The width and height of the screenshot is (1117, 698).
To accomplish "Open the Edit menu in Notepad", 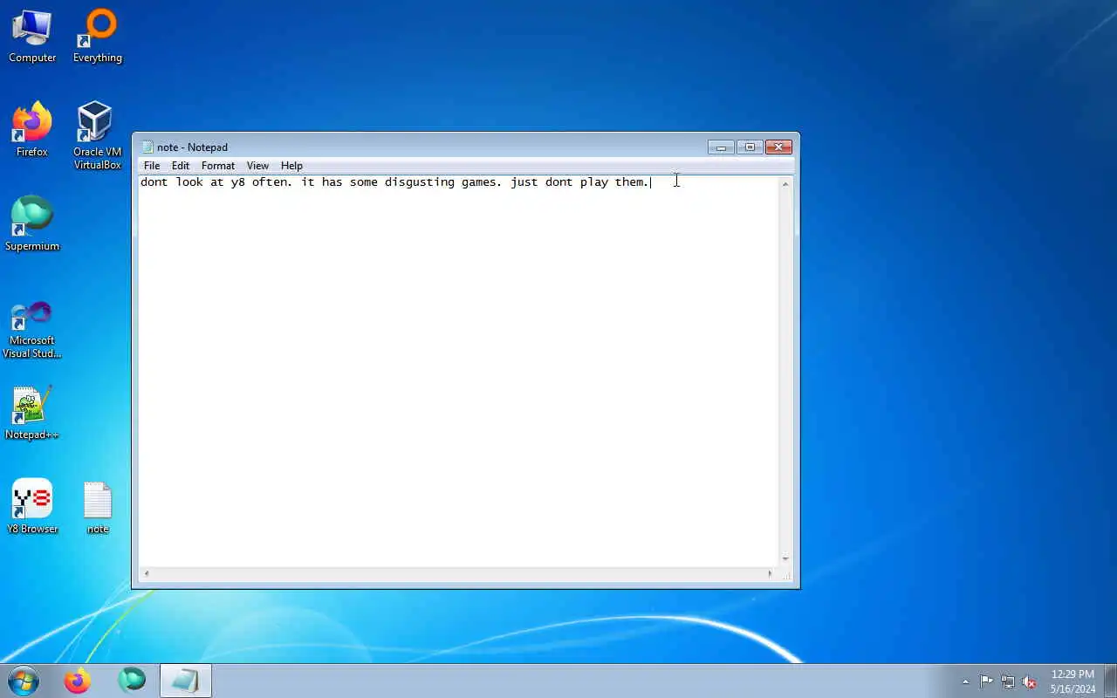I will tap(181, 166).
